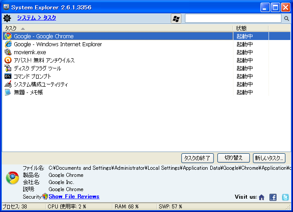Select the moviemk.exe task
This screenshot has width=293, height=212.
click(x=147, y=52)
